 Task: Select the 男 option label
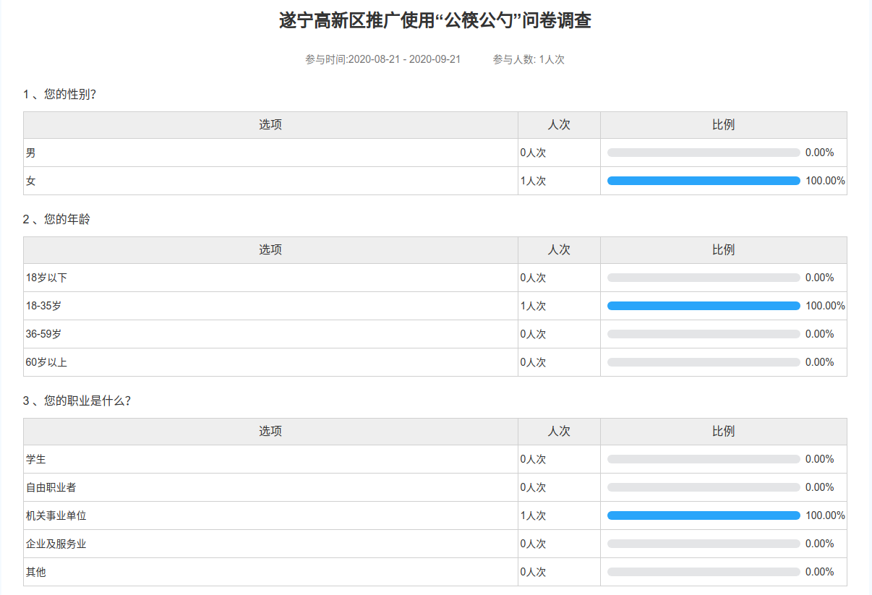coord(31,153)
